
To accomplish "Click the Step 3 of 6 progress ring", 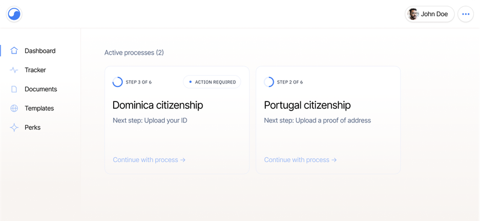I will (x=117, y=82).
